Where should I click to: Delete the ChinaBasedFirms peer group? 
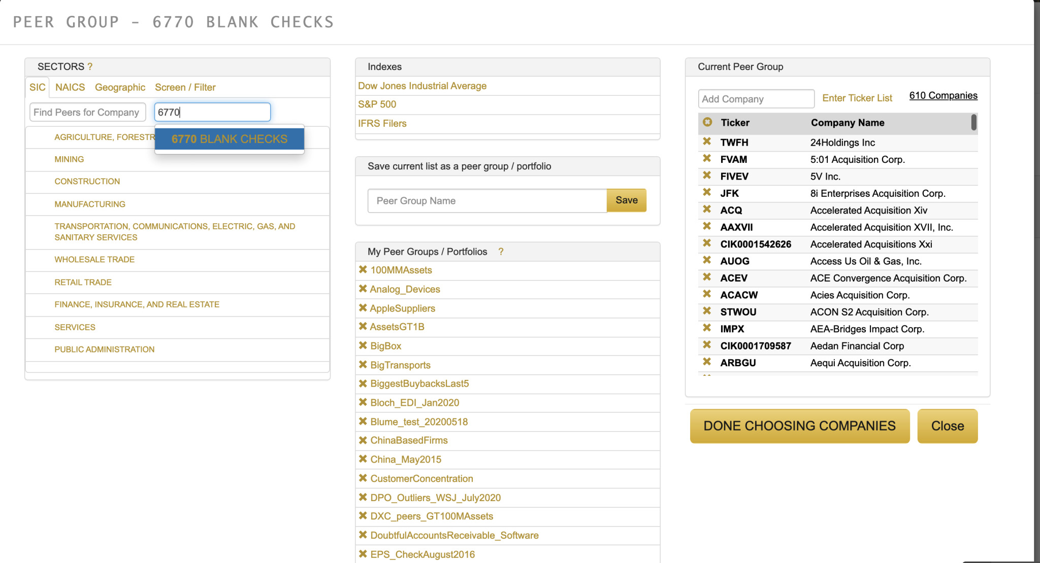point(363,440)
